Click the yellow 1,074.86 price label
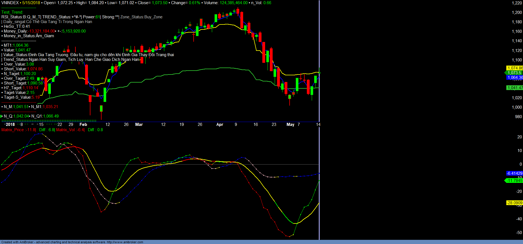 click(514, 68)
